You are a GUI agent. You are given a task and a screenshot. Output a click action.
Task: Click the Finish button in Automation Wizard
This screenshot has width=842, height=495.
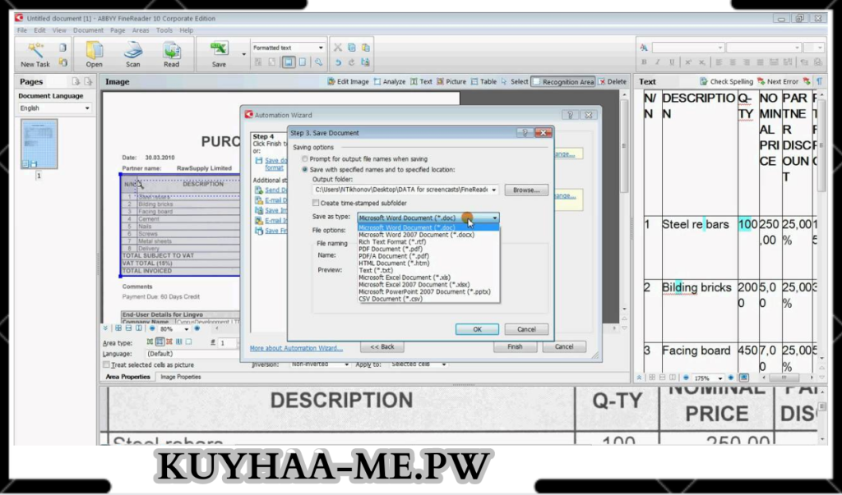[515, 347]
